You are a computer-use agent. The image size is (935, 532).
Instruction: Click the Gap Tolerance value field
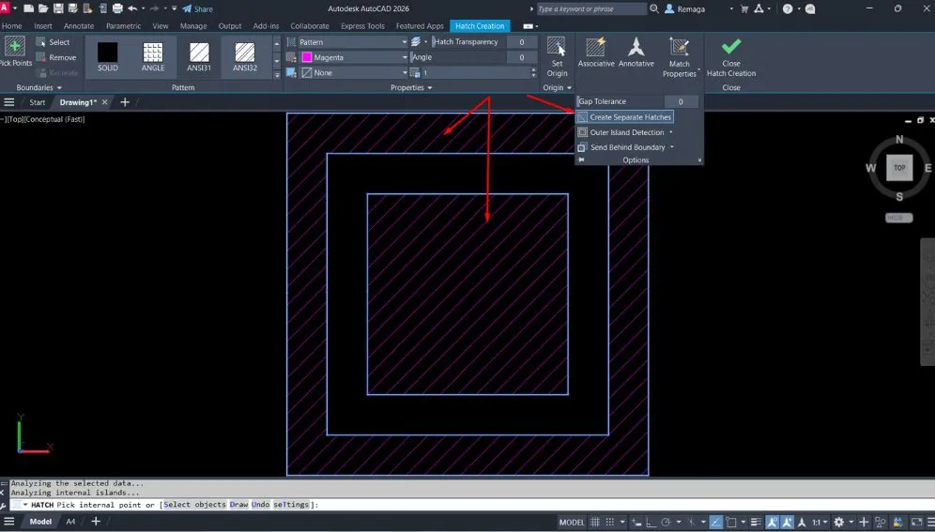681,101
